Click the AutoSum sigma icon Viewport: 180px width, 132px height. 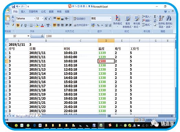tap(155, 16)
